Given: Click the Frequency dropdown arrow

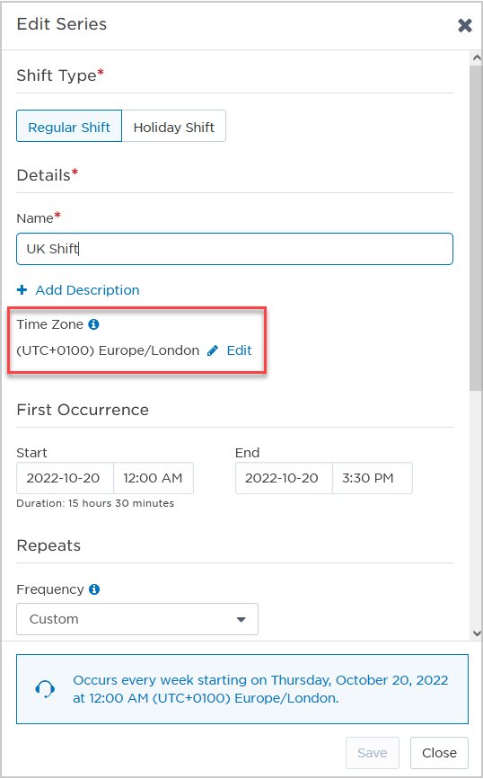Looking at the screenshot, I should pyautogui.click(x=241, y=620).
